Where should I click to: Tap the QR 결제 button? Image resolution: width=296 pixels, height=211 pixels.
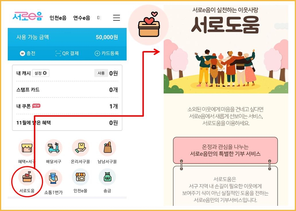click(x=67, y=53)
